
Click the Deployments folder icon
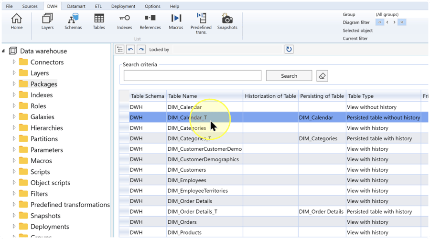click(23, 227)
